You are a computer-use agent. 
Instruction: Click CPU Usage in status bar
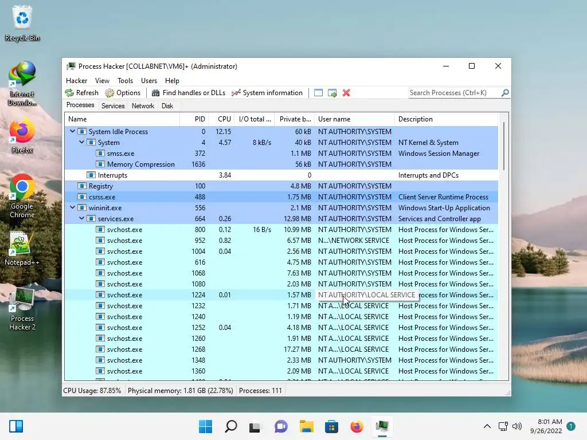click(x=92, y=391)
